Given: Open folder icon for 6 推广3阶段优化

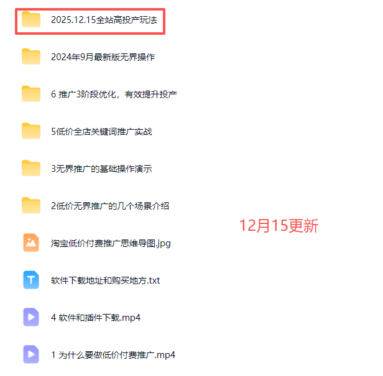Looking at the screenshot, I should (x=31, y=94).
